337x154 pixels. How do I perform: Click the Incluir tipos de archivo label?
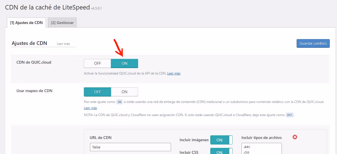coord(262,138)
